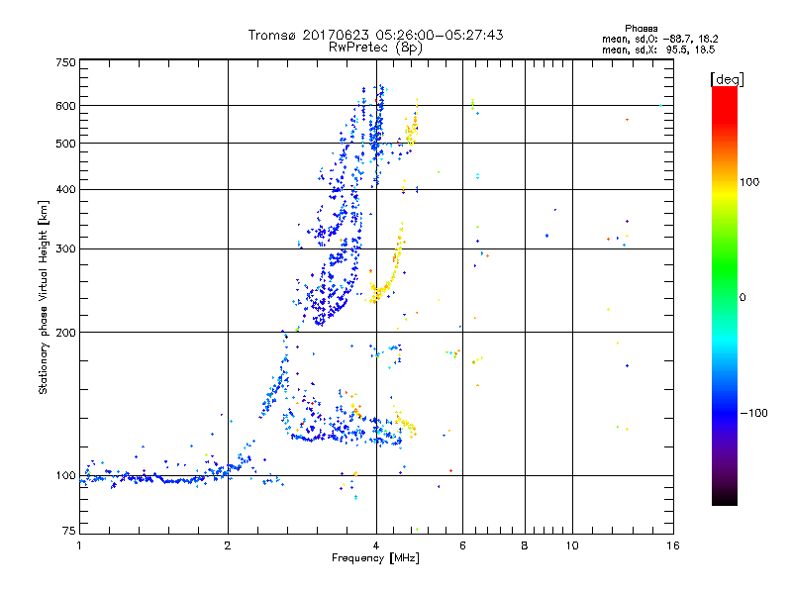This screenshot has width=792, height=594.
Task: Click the RwPretec (8p) subtitle
Action: tap(376, 48)
